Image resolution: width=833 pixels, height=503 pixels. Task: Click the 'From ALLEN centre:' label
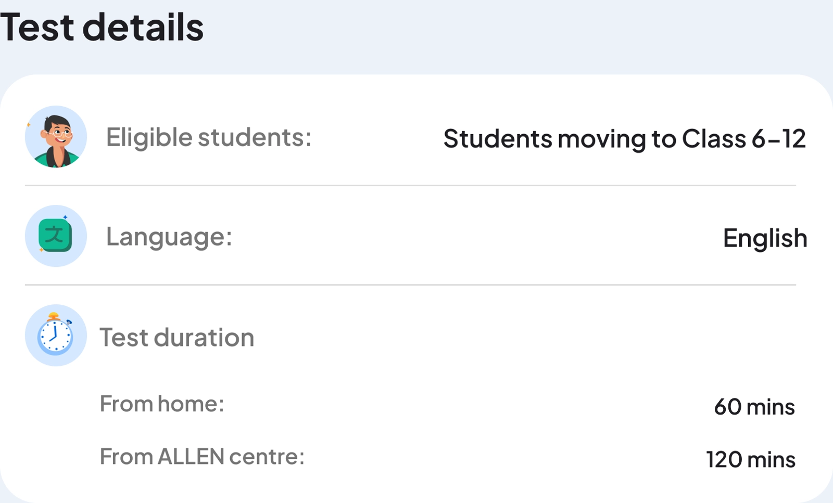202,457
